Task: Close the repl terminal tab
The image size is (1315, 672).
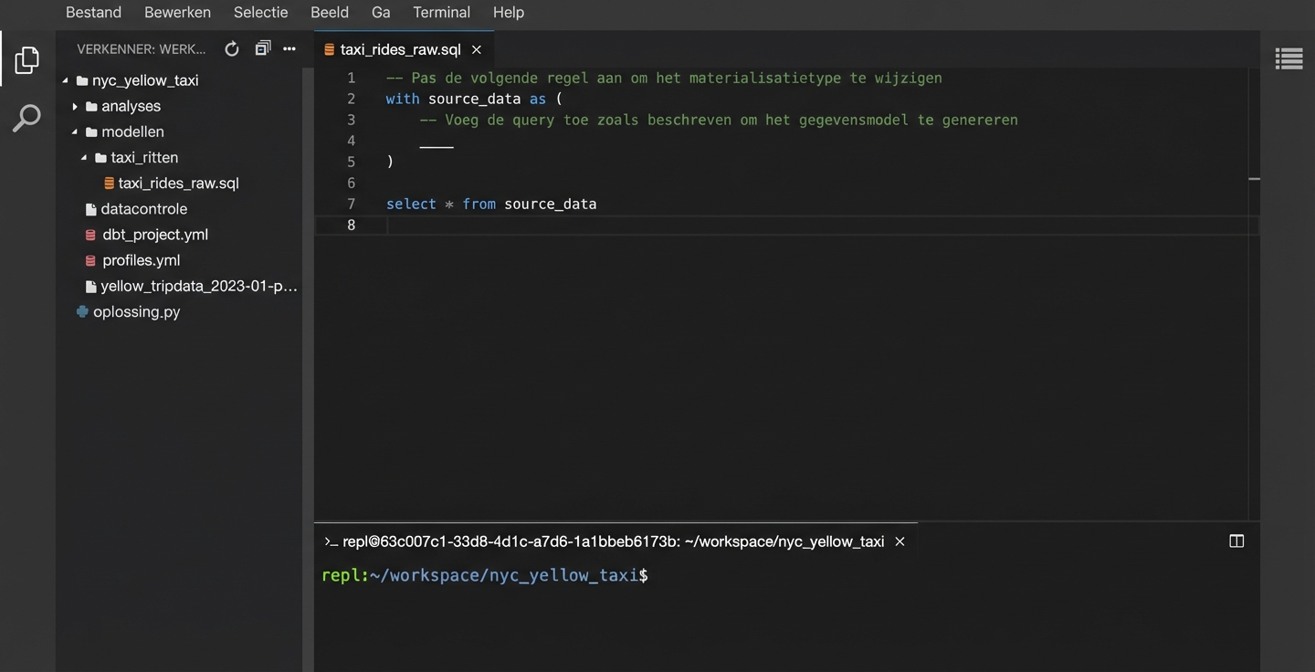Action: coord(899,541)
